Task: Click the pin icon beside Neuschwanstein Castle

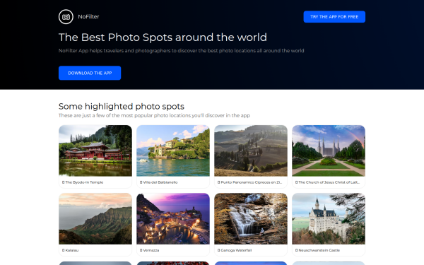Action: [x=296, y=250]
